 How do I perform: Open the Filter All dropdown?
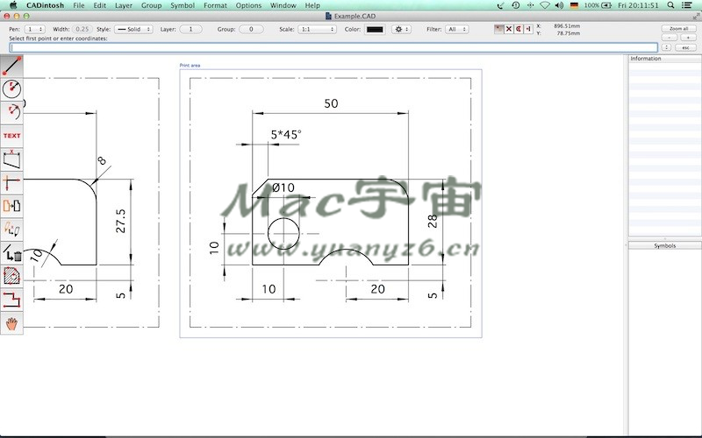[457, 29]
